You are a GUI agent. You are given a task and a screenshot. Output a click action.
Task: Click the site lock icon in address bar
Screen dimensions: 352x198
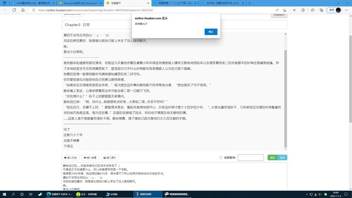(x=34, y=10)
